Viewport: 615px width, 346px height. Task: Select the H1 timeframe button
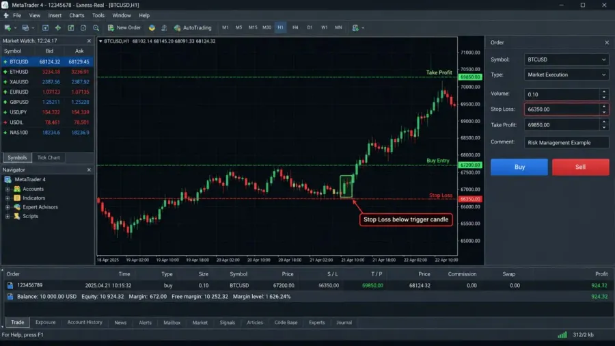(x=280, y=27)
